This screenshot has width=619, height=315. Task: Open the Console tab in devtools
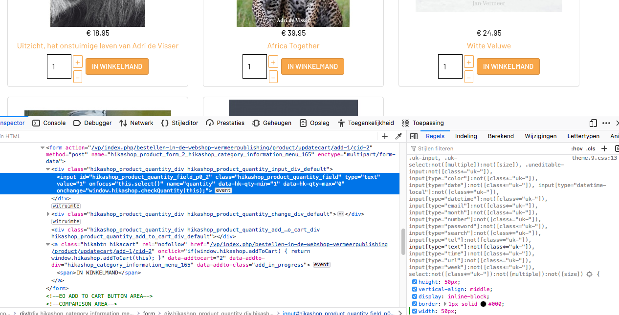tap(49, 123)
